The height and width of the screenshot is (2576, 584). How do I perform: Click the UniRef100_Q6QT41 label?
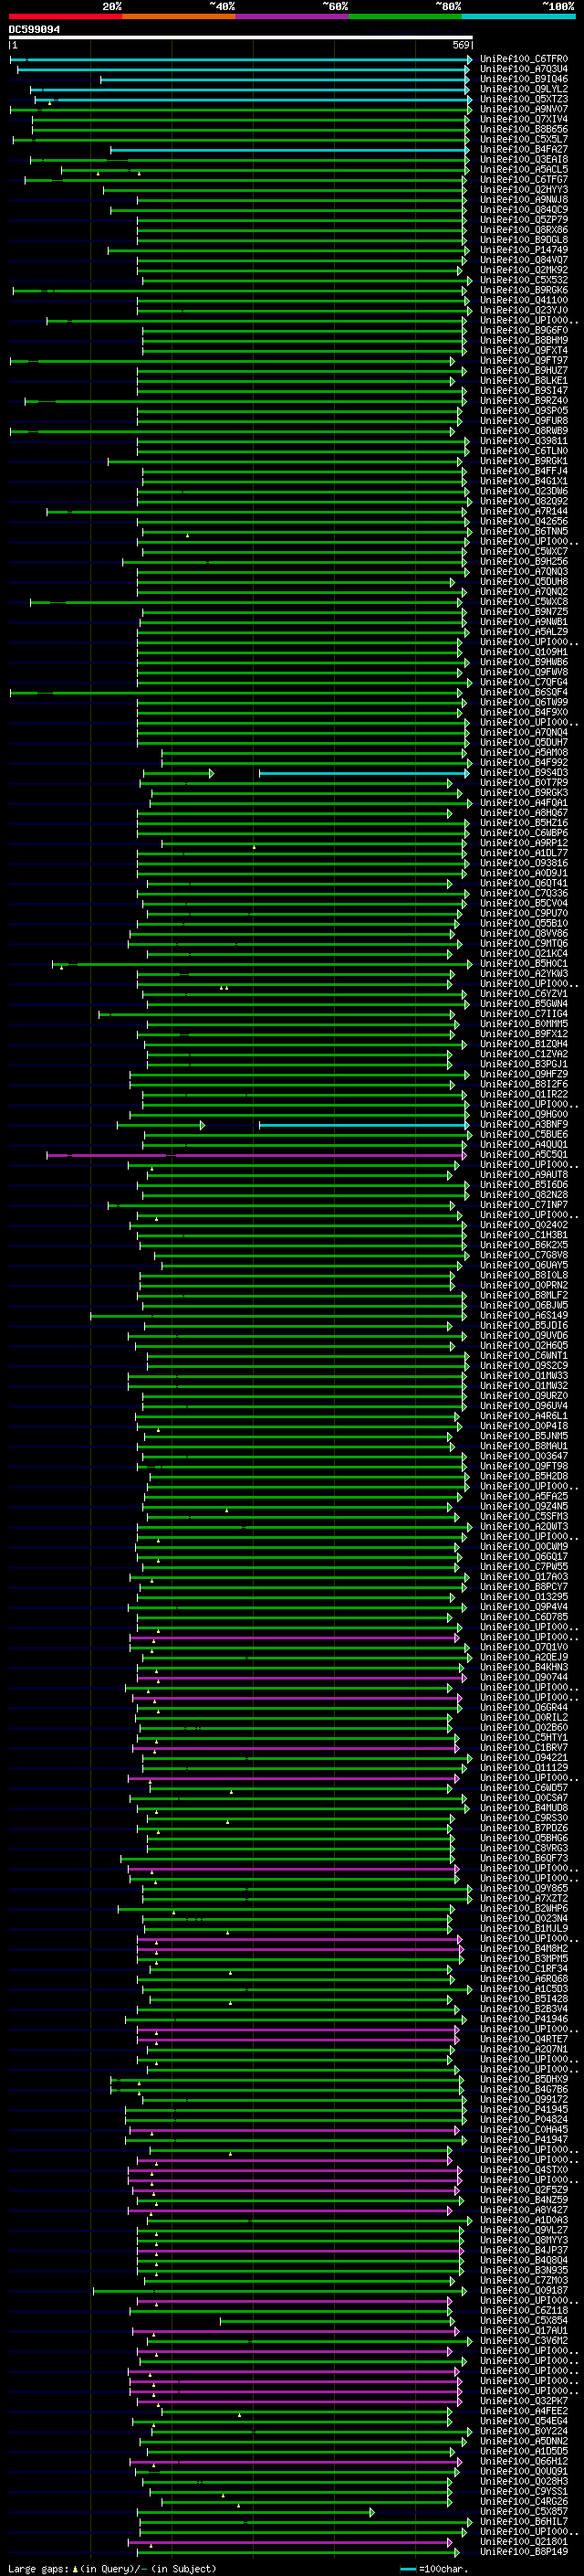coord(523,883)
